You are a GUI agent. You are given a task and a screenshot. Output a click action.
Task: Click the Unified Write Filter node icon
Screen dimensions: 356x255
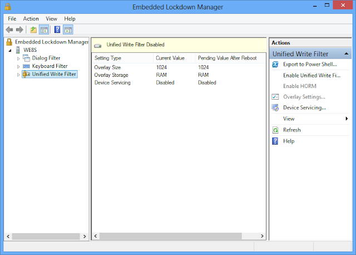point(26,74)
